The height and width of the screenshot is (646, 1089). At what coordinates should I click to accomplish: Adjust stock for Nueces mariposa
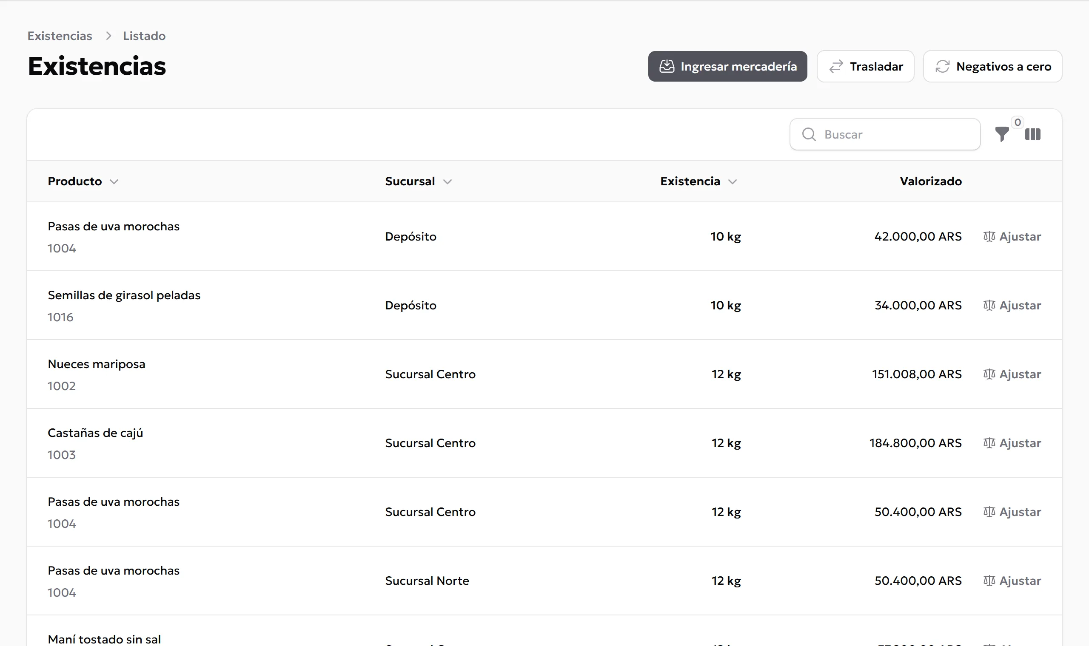(x=1012, y=374)
